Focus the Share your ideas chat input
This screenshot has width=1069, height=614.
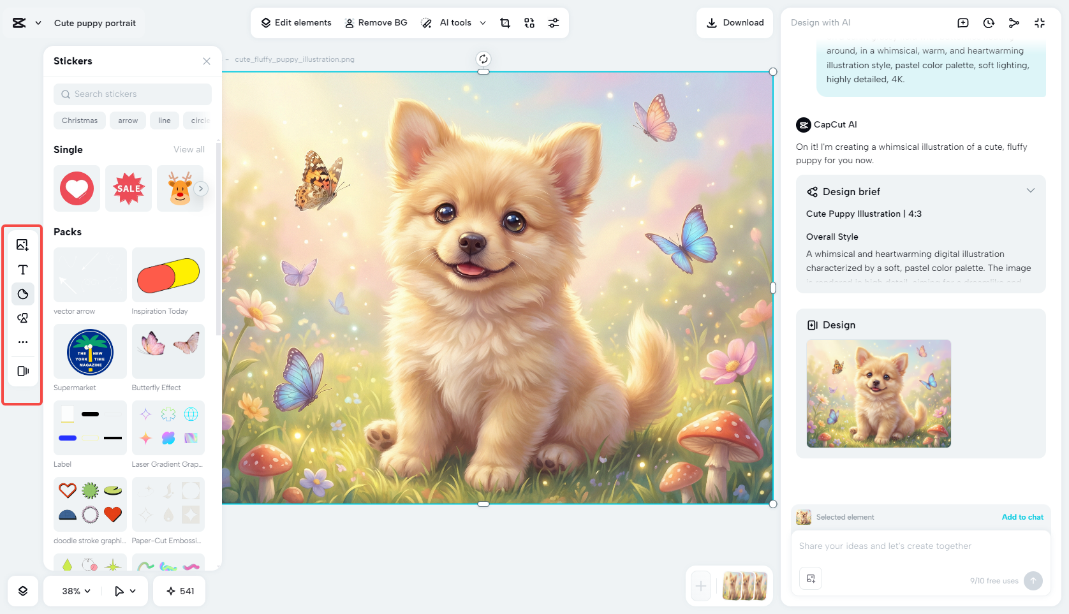coord(921,546)
